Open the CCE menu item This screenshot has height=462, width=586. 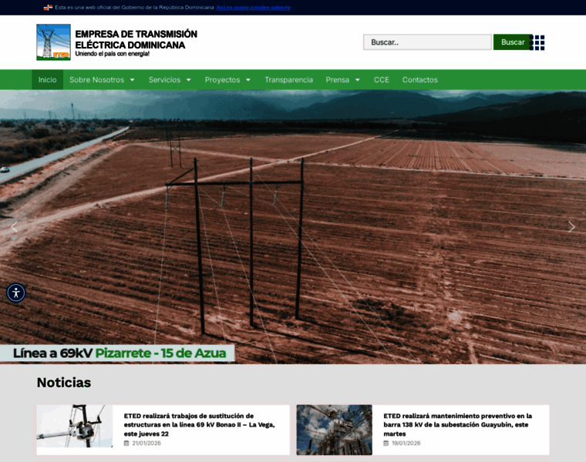click(382, 80)
